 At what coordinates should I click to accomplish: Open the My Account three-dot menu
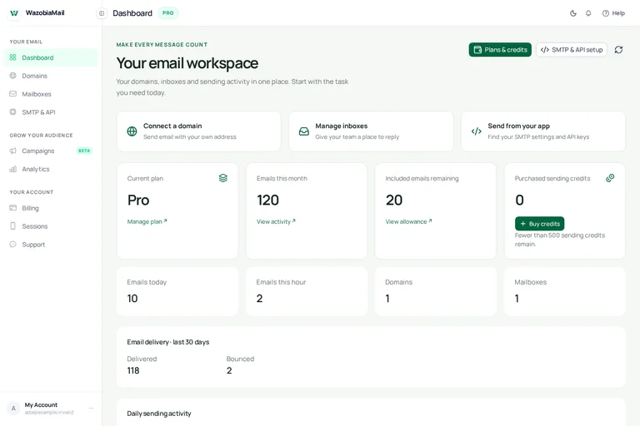(x=91, y=408)
